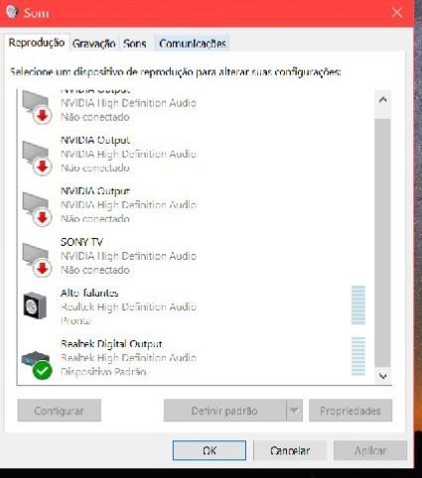Open the Definir padrão dropdown arrow

tap(294, 411)
